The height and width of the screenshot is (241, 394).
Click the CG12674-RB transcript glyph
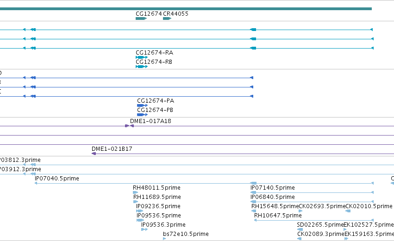coord(142,67)
